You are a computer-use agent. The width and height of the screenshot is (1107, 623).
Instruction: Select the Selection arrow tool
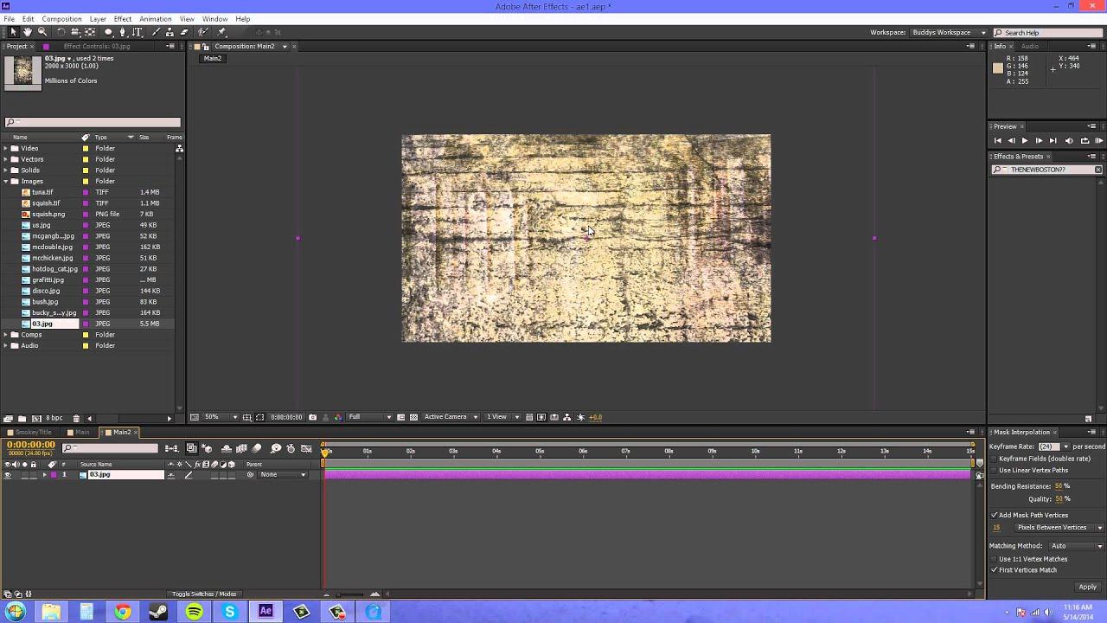point(13,32)
